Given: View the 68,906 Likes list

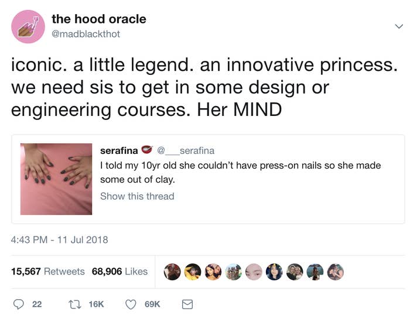Looking at the screenshot, I should (x=119, y=272).
